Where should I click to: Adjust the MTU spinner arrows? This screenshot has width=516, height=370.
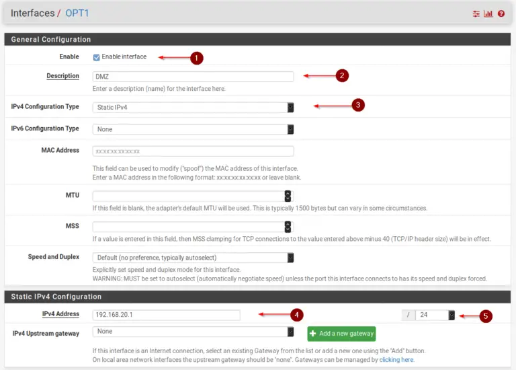point(288,196)
